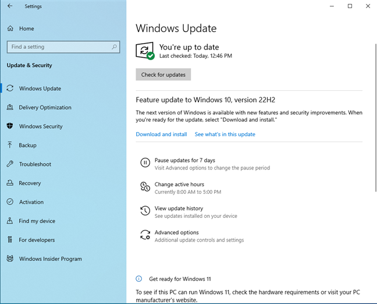
Task: Click the Feature update 22H2 heading
Action: (205, 100)
